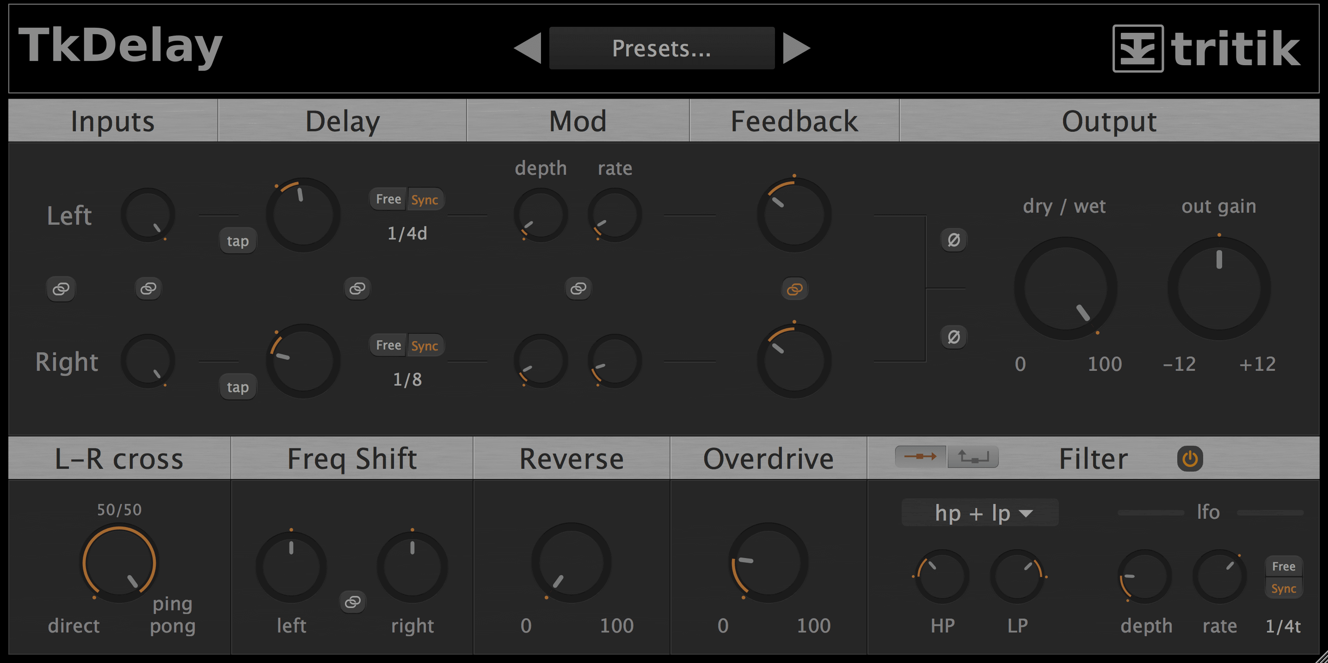Click the HP filter cutoff knob
The height and width of the screenshot is (663, 1328).
point(942,577)
